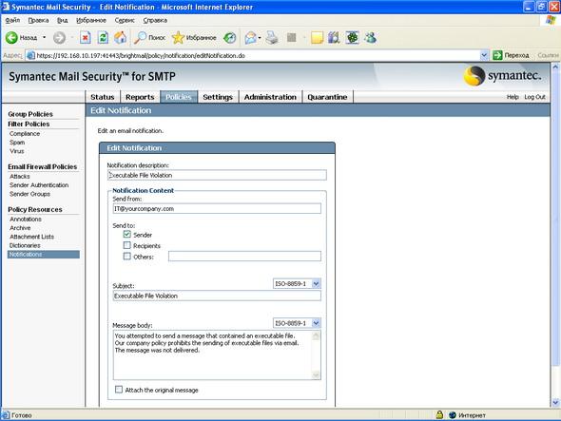Screen dimensions: 561x421
Task: Open the Избранное menu
Action: 91,20
